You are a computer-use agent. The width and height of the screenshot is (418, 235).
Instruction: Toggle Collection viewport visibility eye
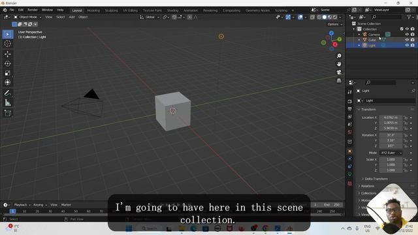tap(407, 29)
